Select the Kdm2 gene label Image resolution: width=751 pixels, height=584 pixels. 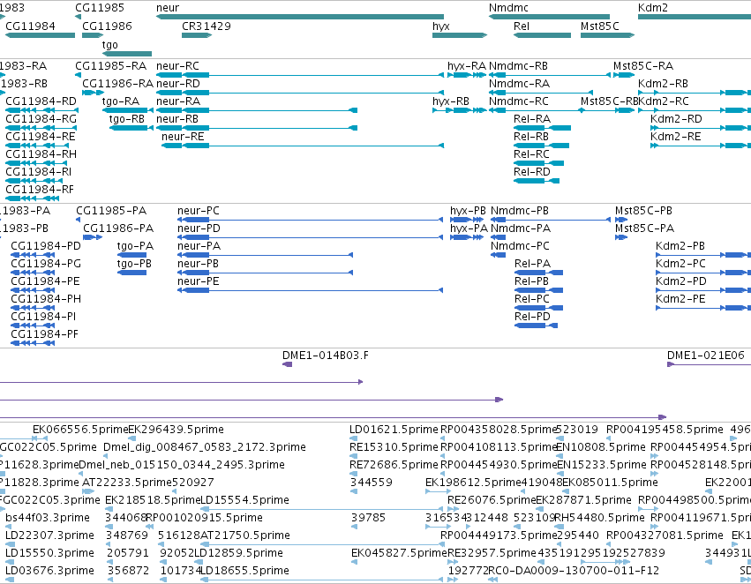[x=652, y=8]
